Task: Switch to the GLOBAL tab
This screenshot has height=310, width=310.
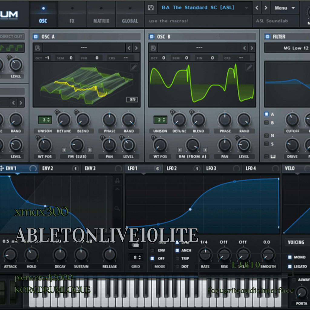Action: pos(130,15)
